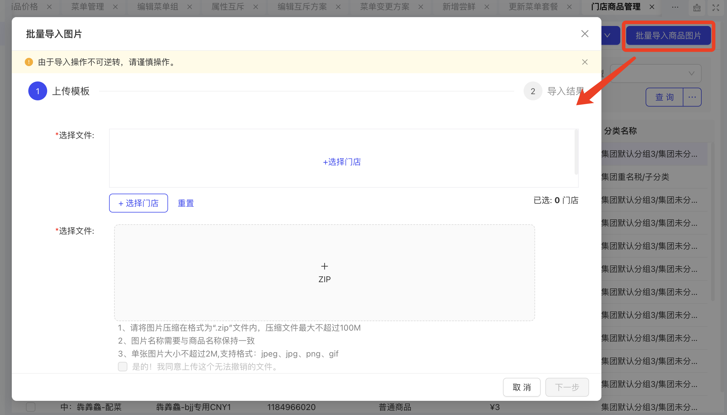Click the store list box scrollbar
This screenshot has width=727, height=415.
pos(576,152)
